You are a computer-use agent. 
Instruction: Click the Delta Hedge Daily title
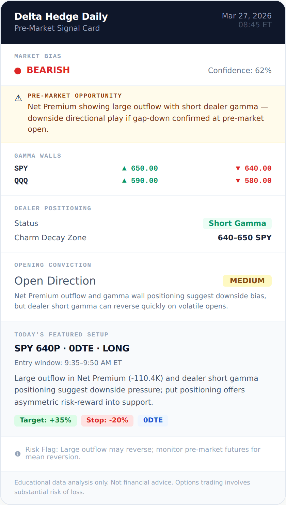click(x=61, y=16)
